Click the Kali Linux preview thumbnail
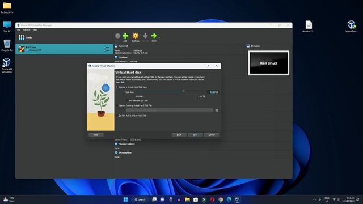363x204 pixels. click(268, 63)
